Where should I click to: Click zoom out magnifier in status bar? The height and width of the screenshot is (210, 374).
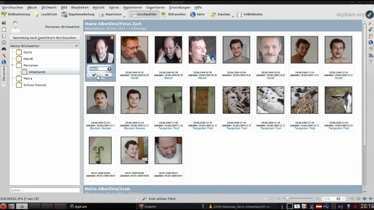(x=278, y=199)
